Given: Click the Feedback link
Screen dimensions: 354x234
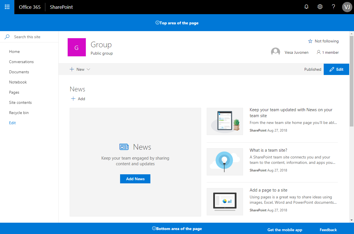Looking at the screenshot, I should pos(328,229).
